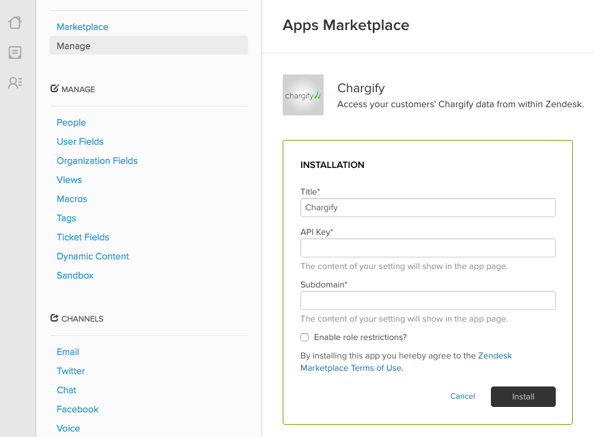
Task: Click the Chargify app name text
Action: pos(361,88)
